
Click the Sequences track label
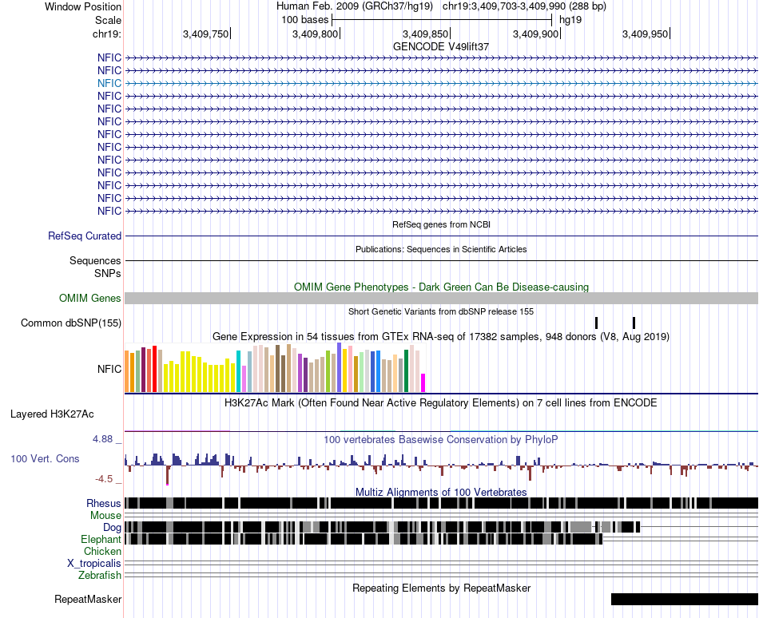[95, 260]
